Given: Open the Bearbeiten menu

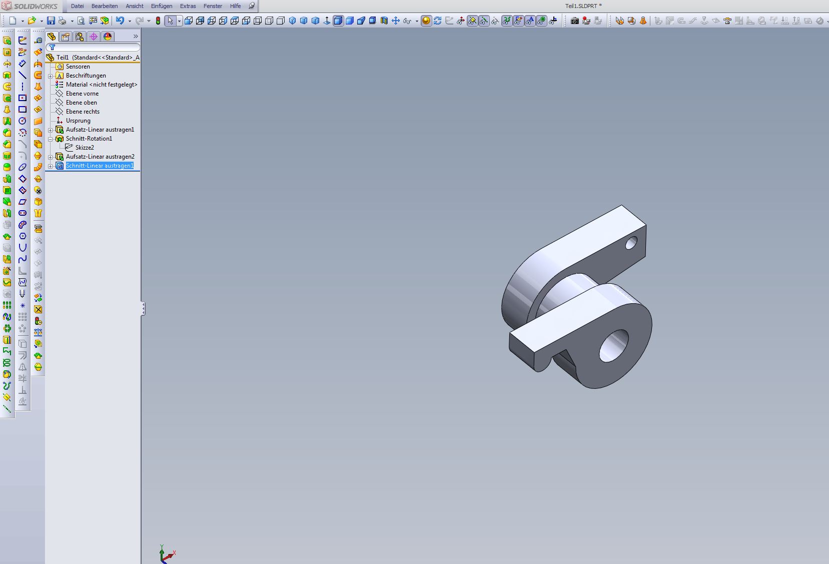Looking at the screenshot, I should [x=105, y=6].
